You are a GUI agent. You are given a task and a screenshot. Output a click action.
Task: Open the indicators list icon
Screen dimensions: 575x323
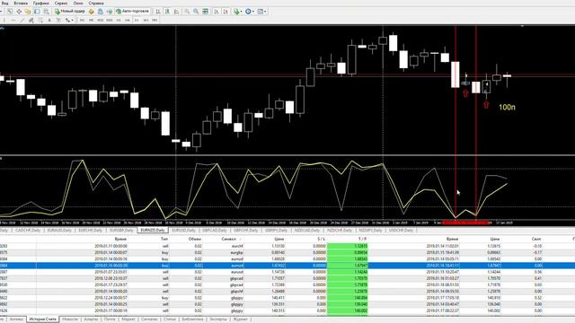point(236,12)
